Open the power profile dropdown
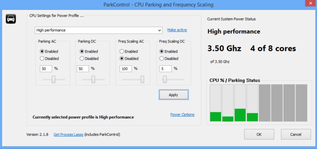This screenshot has width=317, height=149. [98, 30]
